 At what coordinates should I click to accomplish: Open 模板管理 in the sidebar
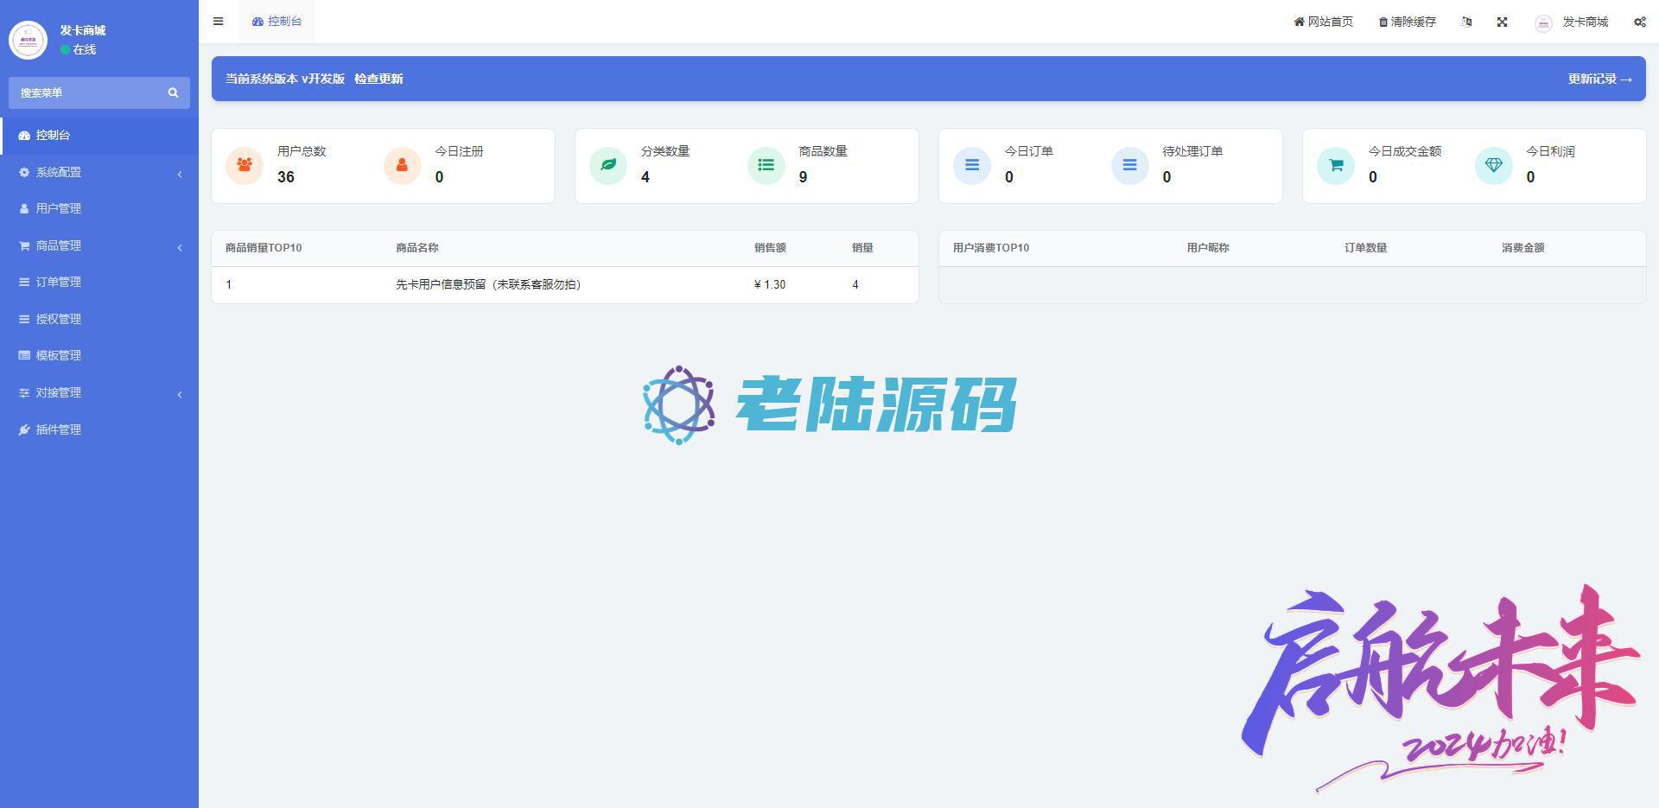pyautogui.click(x=99, y=355)
